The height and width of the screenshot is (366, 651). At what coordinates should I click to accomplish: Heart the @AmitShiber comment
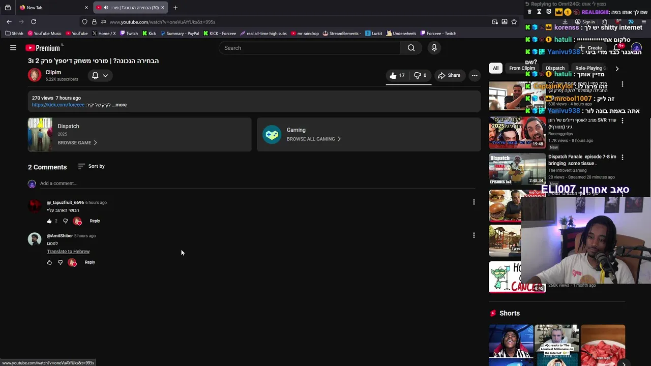72,262
